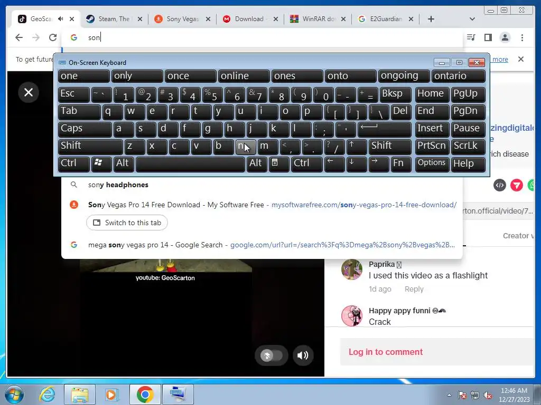Choose the 'ongoing' word prediction
The width and height of the screenshot is (541, 405).
[404, 76]
